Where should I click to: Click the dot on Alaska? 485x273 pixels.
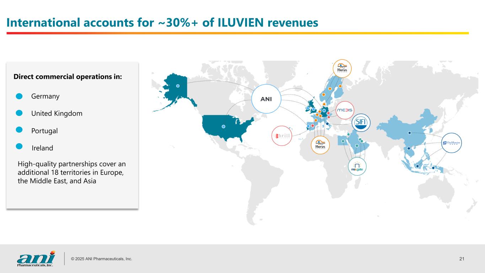pyautogui.click(x=178, y=86)
